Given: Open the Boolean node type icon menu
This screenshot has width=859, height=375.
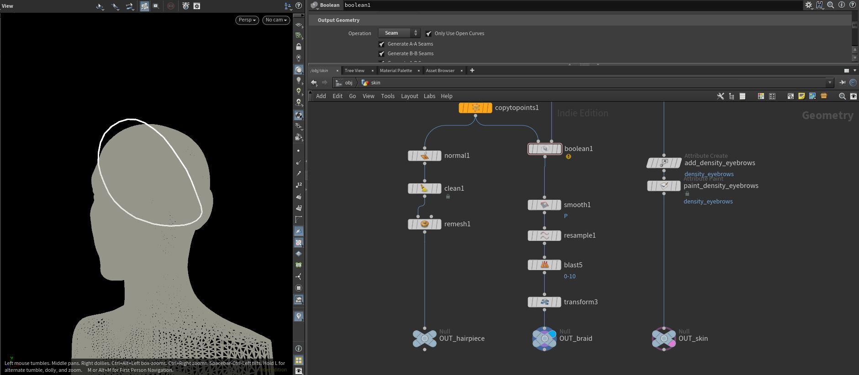Looking at the screenshot, I should (x=314, y=5).
